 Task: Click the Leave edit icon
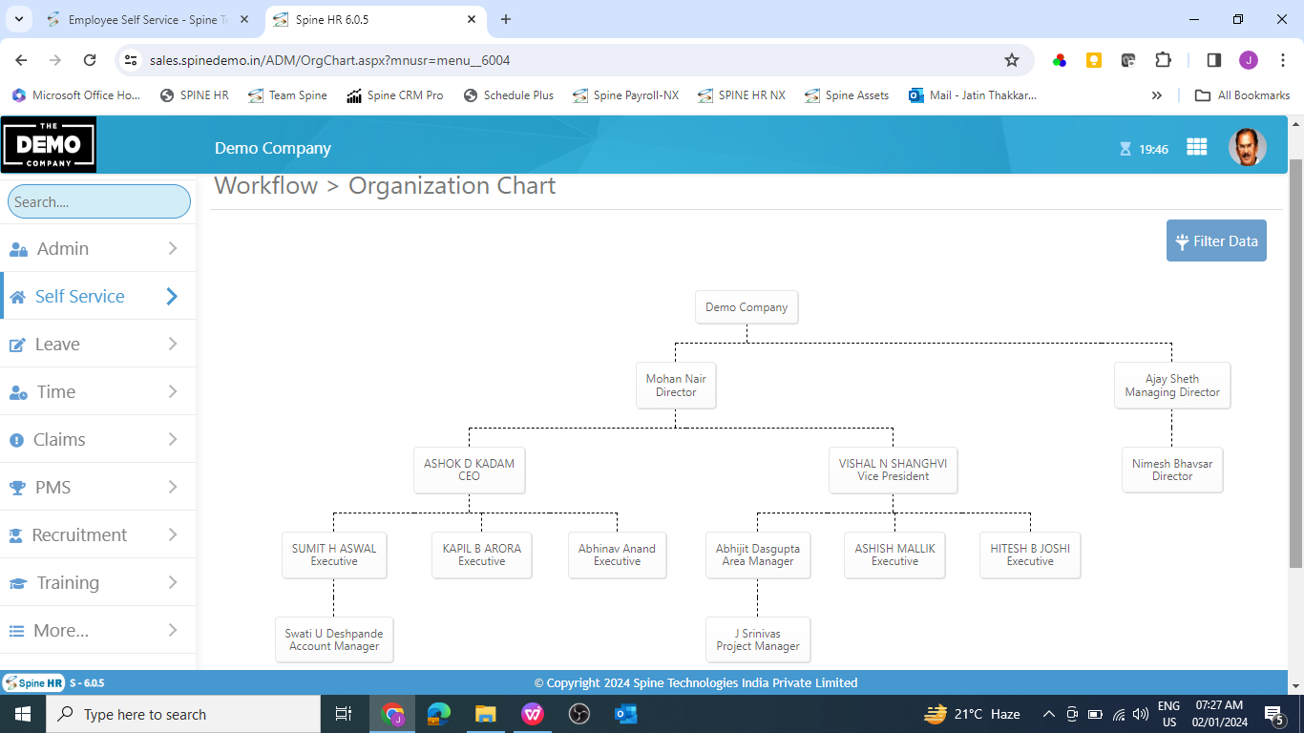17,345
